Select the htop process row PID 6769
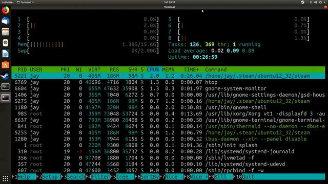 168,82
